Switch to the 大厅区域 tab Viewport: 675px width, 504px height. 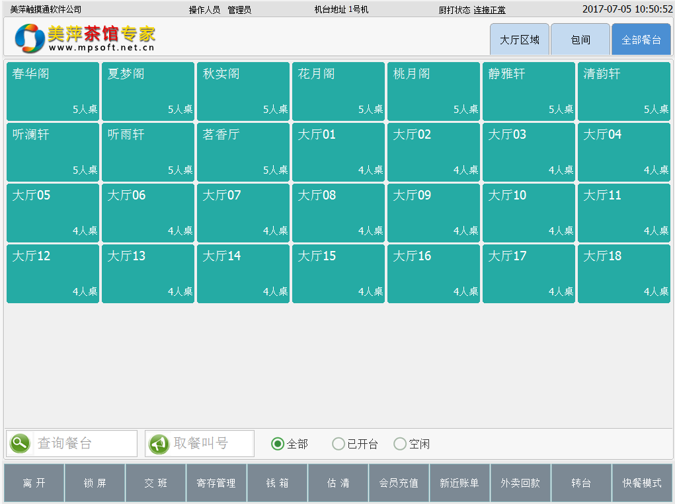coord(519,40)
